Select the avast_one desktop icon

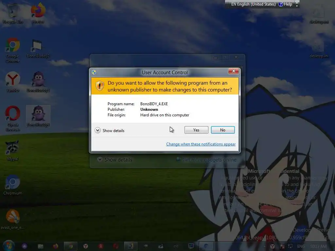coord(13,219)
